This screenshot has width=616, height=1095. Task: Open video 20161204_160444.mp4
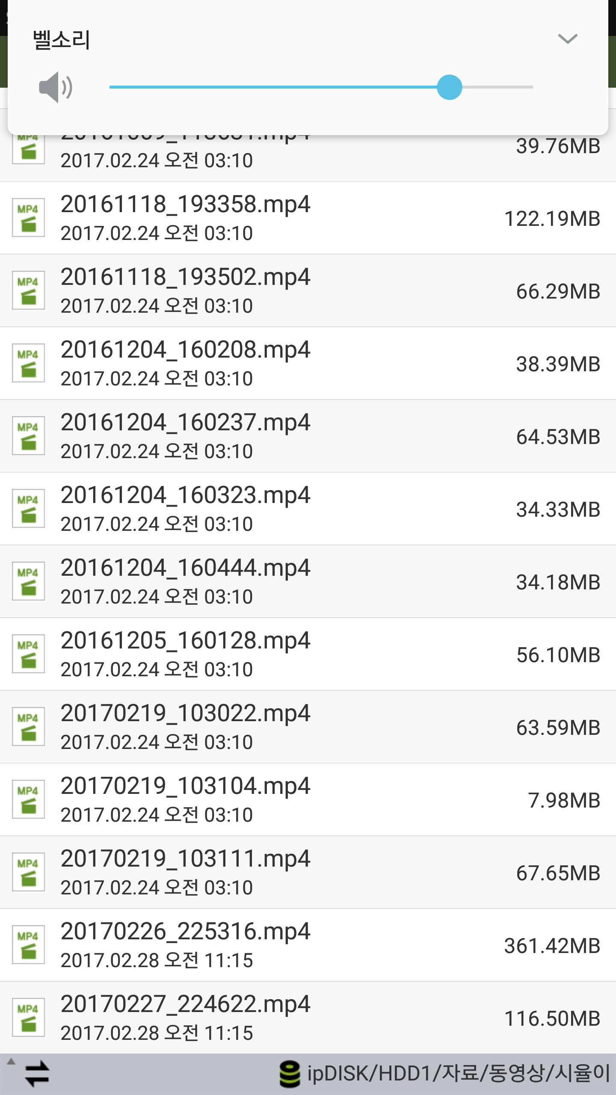pos(308,582)
